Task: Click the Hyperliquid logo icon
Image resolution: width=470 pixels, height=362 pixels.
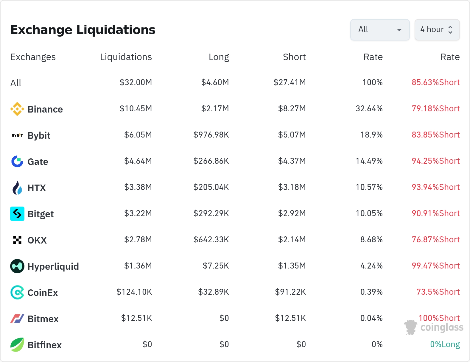Action: [17, 266]
